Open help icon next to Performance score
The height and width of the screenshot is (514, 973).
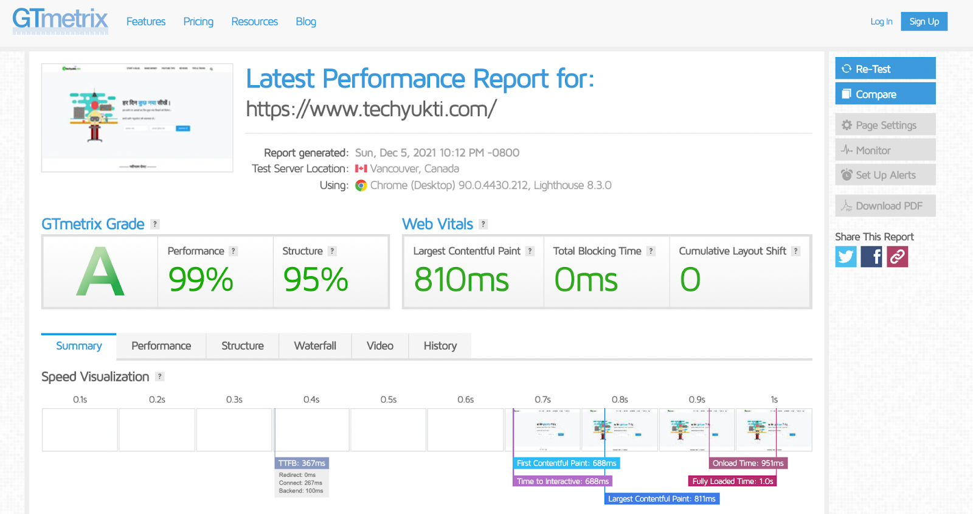click(x=233, y=251)
